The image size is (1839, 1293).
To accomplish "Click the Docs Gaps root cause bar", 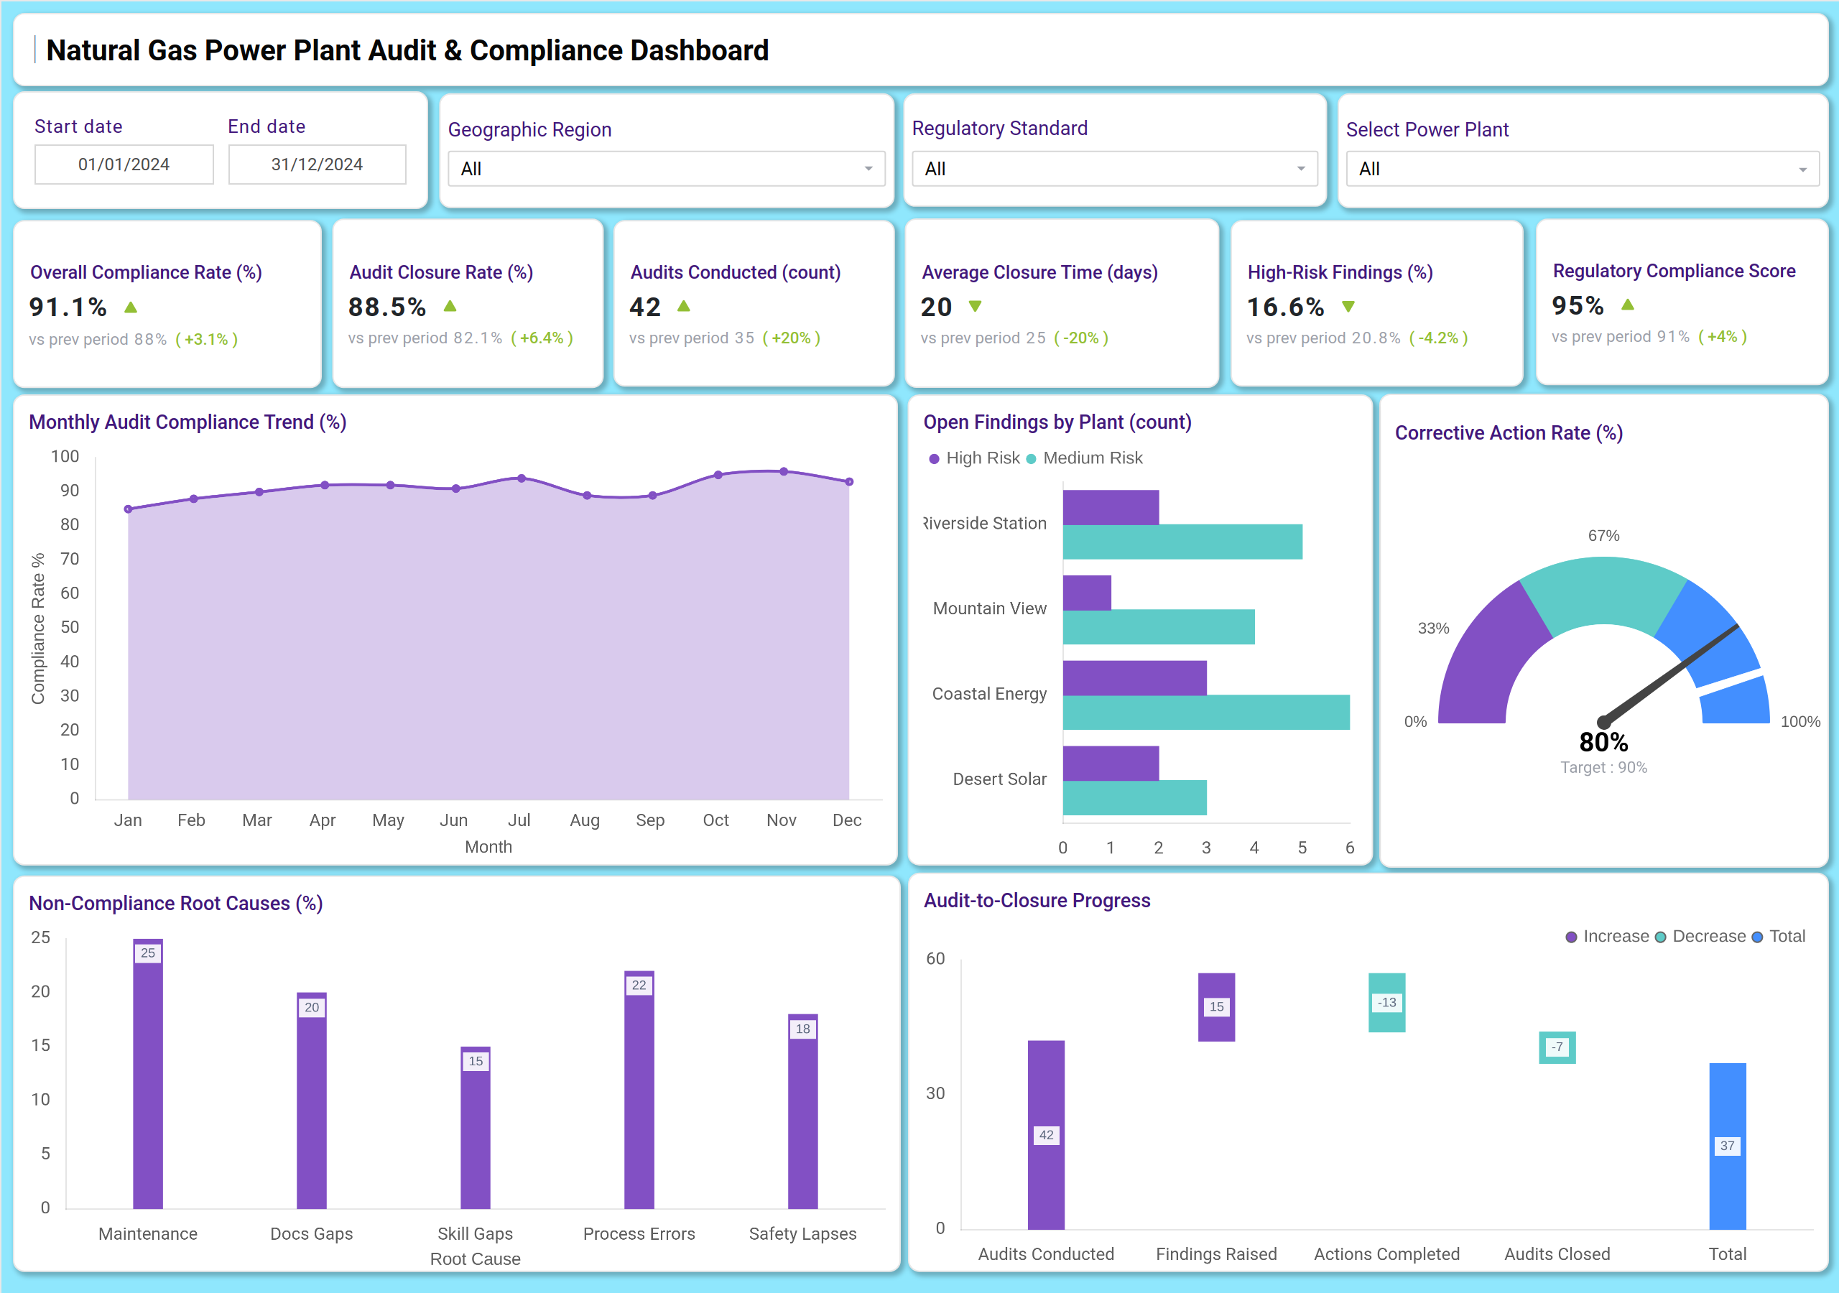I will (312, 1100).
